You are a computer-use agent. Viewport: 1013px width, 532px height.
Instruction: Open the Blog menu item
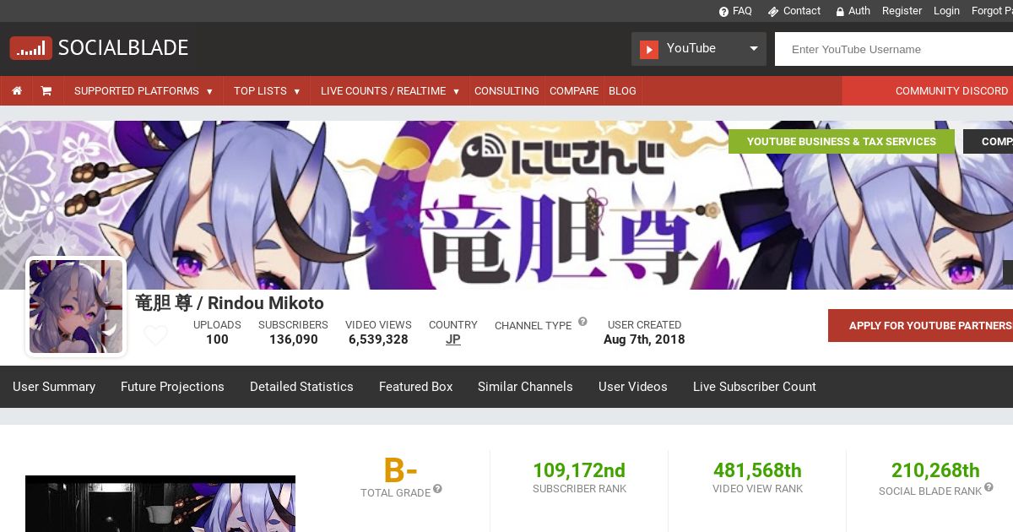click(x=622, y=91)
